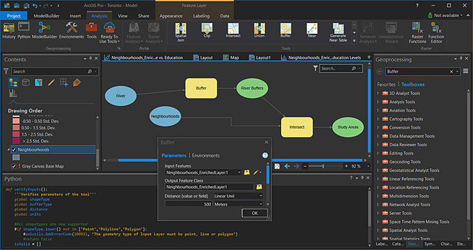Select the River Buffers output element
Screen dimensions: 473x250
click(252, 89)
